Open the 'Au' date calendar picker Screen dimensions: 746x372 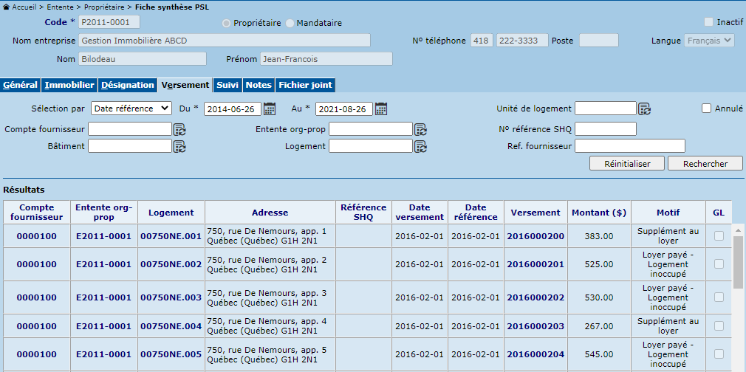click(381, 109)
